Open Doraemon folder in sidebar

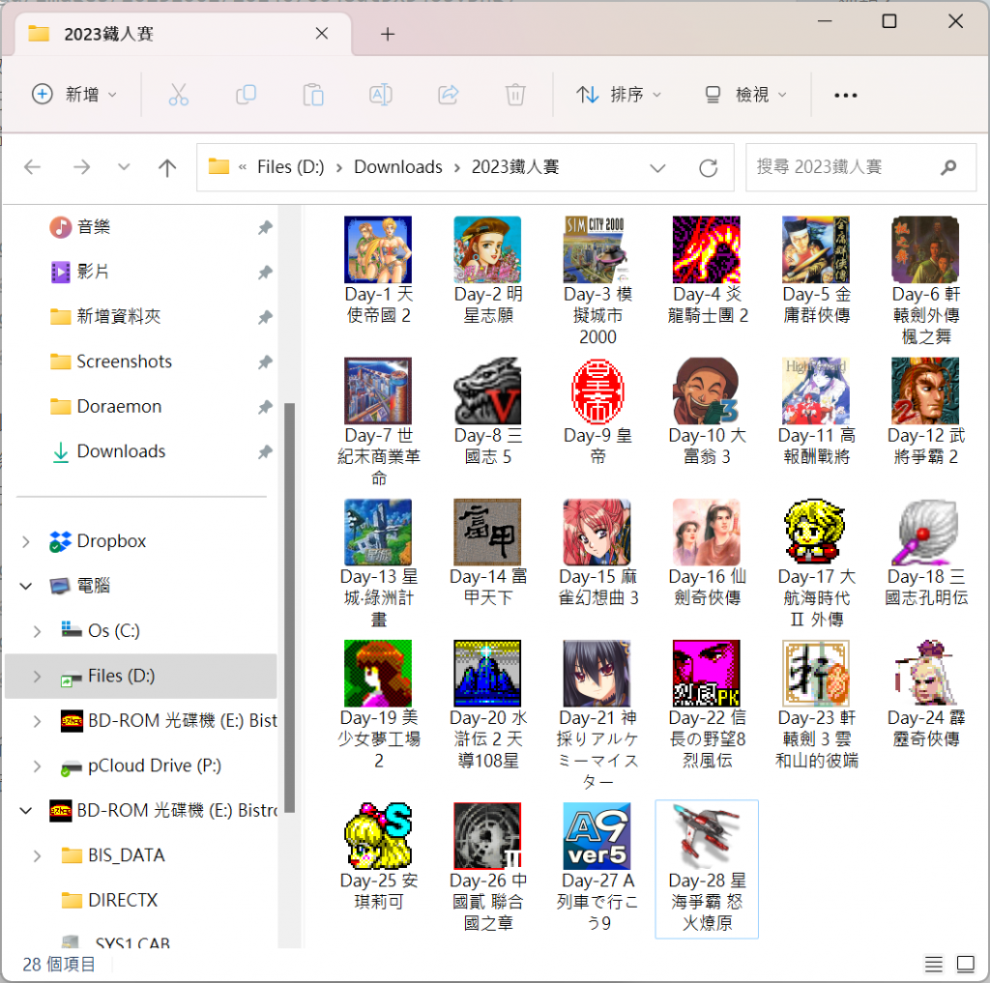[x=119, y=407]
